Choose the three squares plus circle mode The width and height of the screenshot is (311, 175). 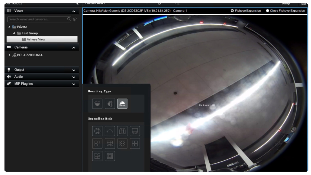coord(97,156)
